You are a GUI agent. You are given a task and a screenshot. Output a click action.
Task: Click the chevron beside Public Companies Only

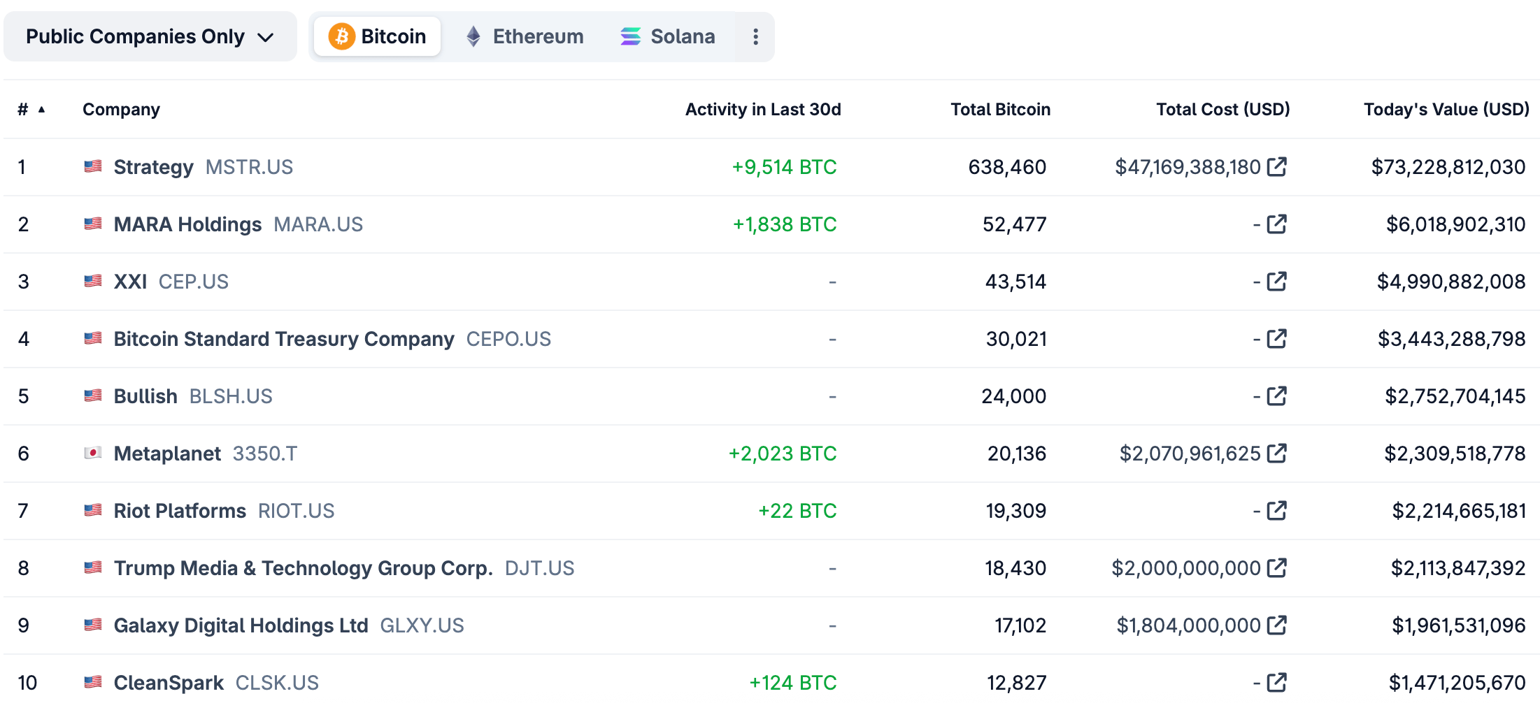266,38
